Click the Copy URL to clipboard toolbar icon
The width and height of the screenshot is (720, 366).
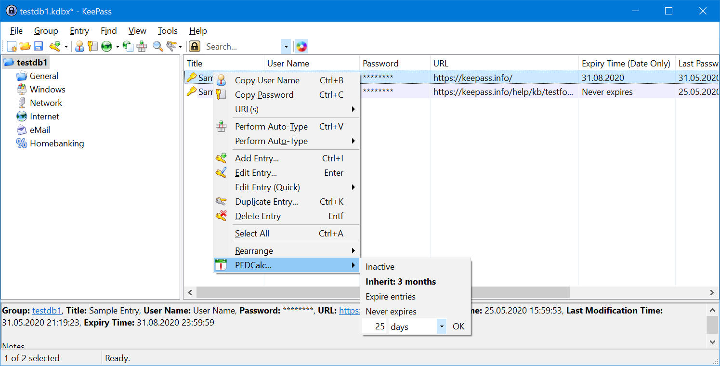click(128, 47)
